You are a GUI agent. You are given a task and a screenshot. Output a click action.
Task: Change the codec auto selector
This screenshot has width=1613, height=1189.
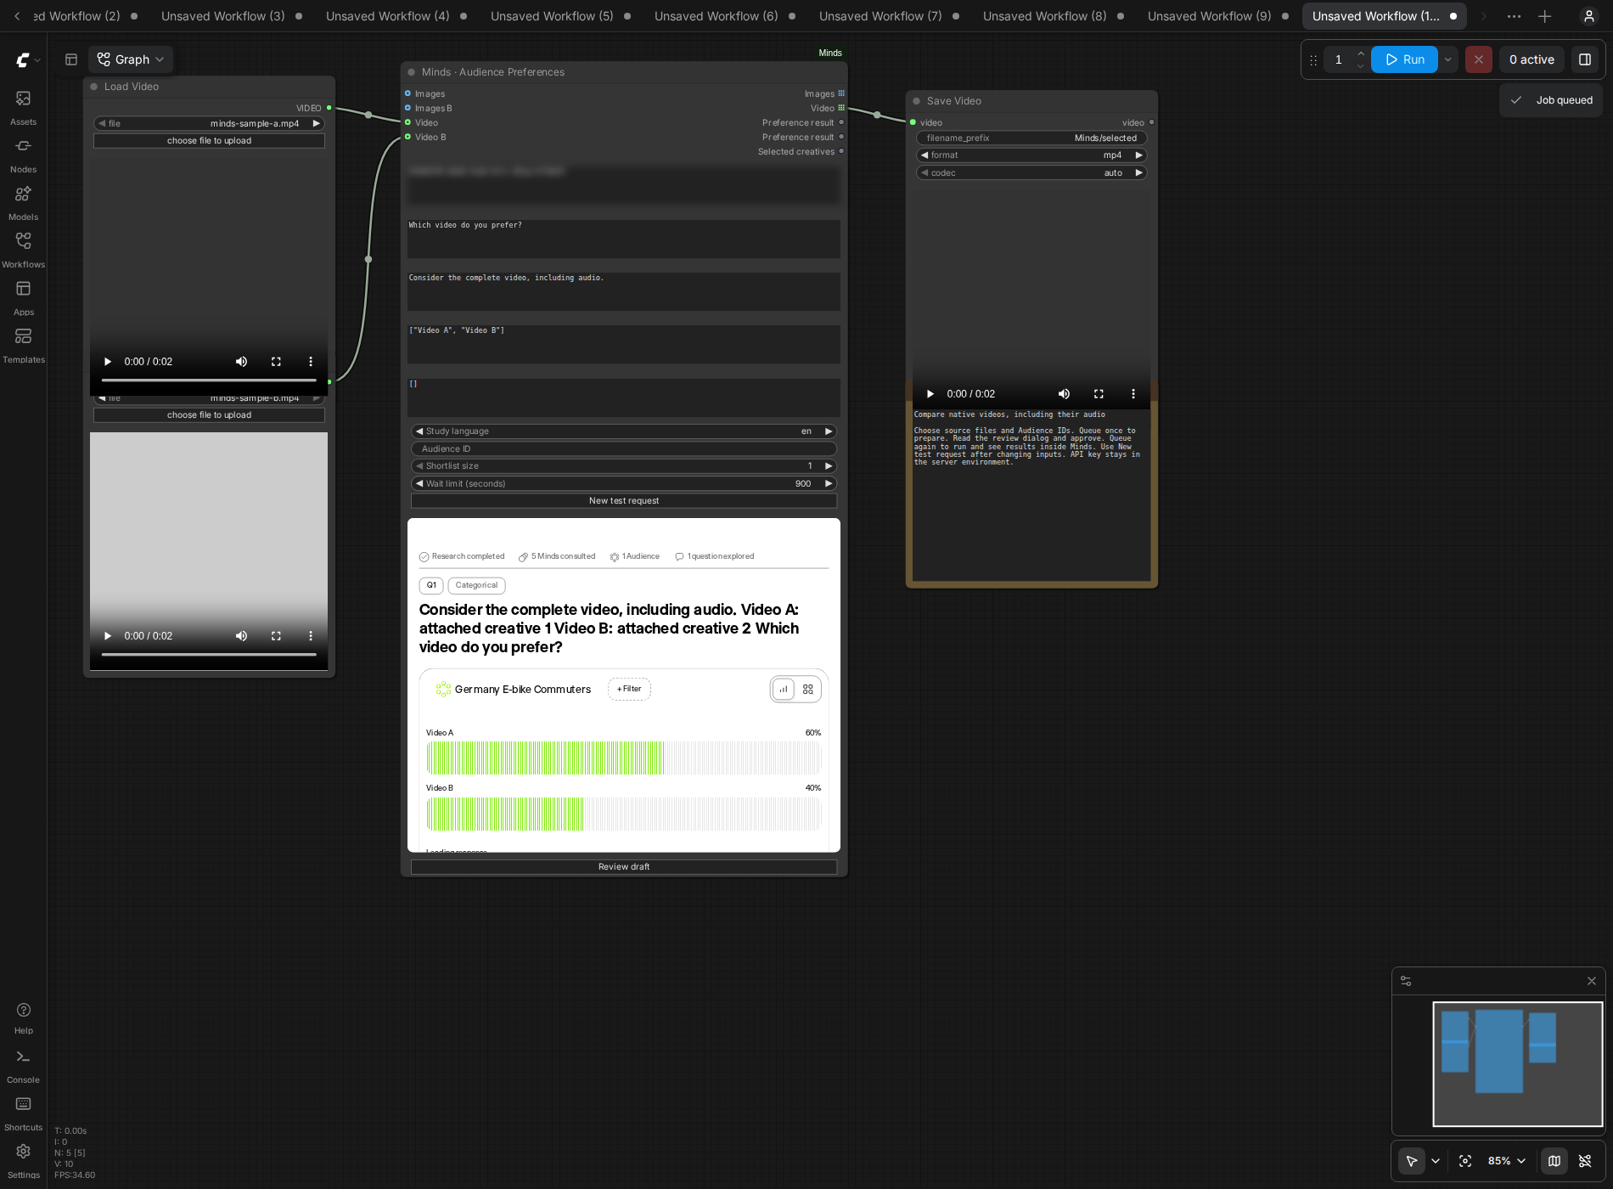(1031, 173)
